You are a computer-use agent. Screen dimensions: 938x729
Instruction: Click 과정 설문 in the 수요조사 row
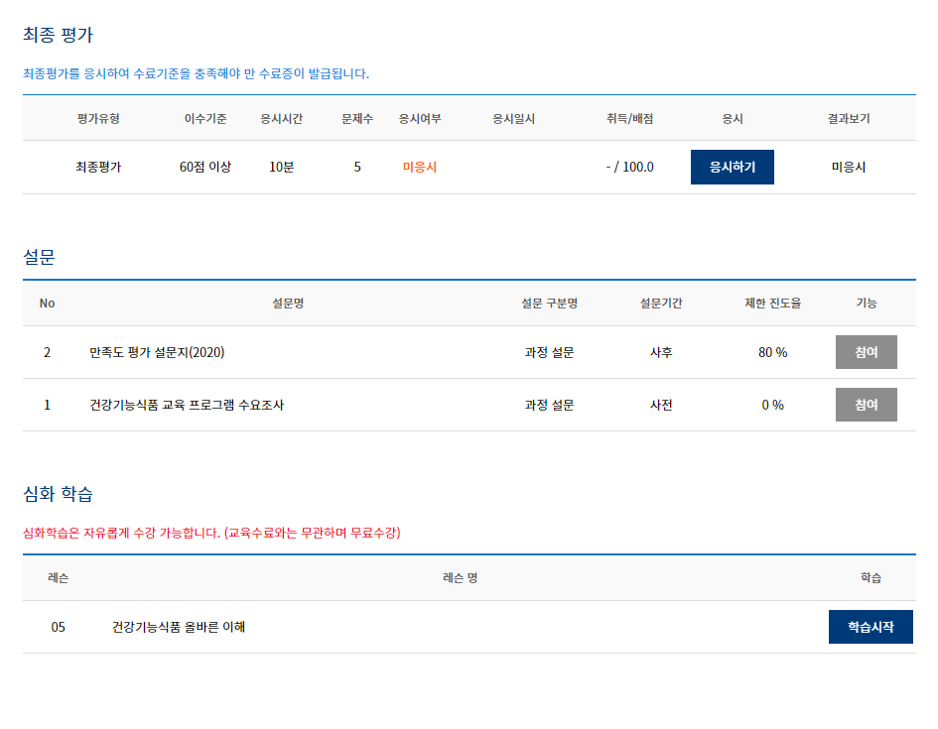549,405
